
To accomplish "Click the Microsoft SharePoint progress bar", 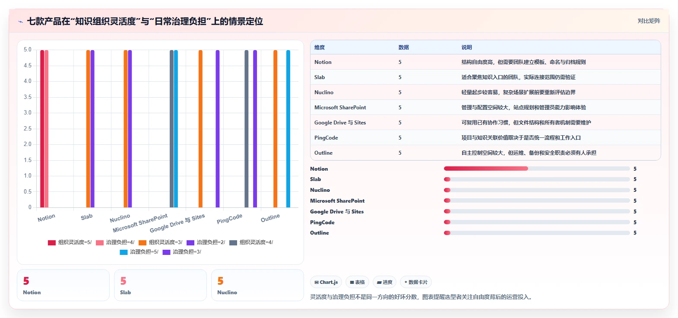I will click(537, 200).
